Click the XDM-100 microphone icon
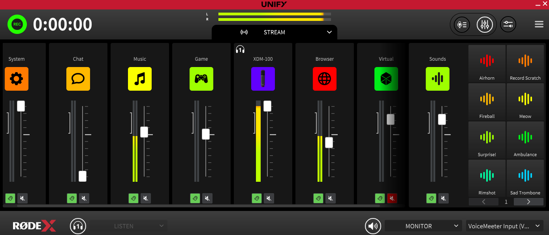 tap(263, 79)
